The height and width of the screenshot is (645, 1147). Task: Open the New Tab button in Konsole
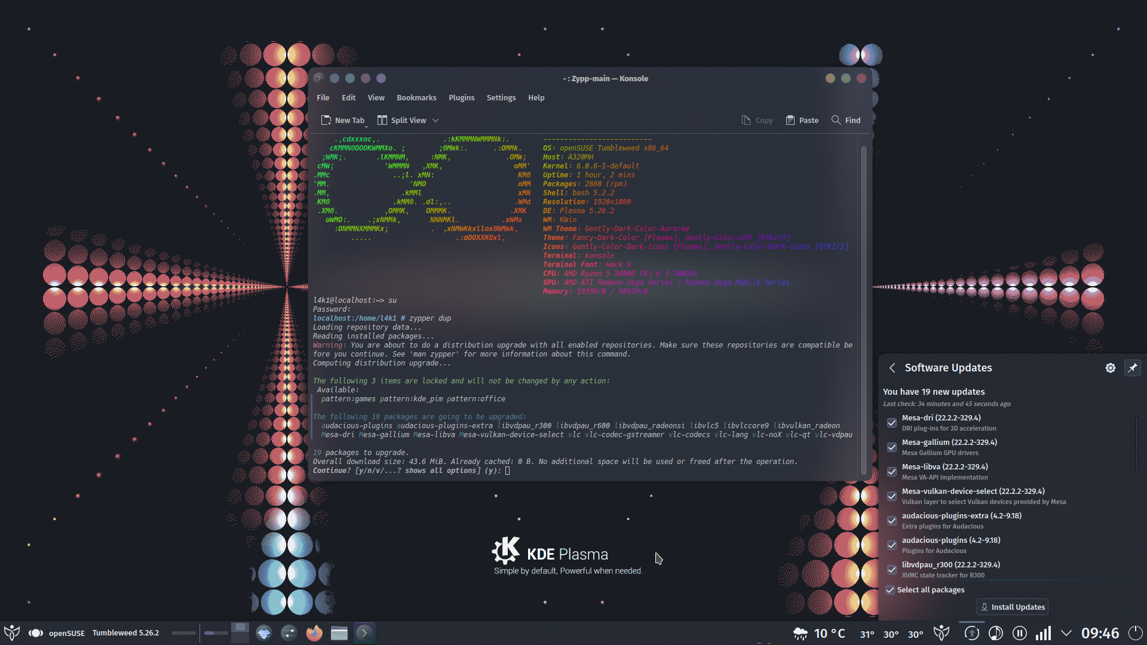pos(342,120)
